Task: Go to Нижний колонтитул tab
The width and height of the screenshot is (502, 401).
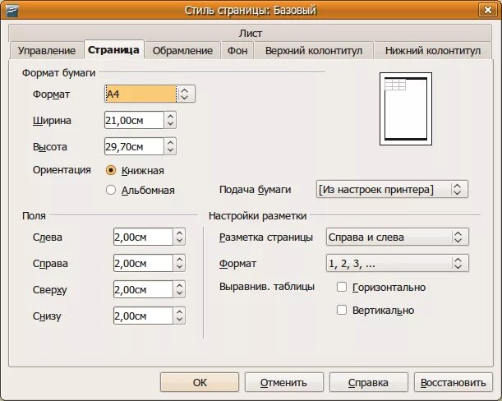Action: 433,51
